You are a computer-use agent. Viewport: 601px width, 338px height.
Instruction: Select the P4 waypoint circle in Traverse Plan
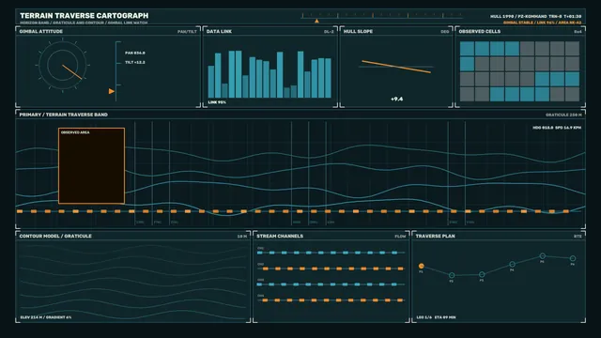[512, 264]
